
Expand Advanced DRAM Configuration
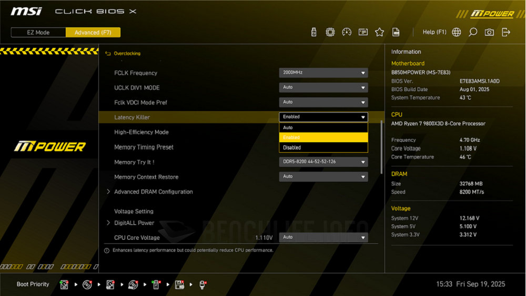(153, 192)
